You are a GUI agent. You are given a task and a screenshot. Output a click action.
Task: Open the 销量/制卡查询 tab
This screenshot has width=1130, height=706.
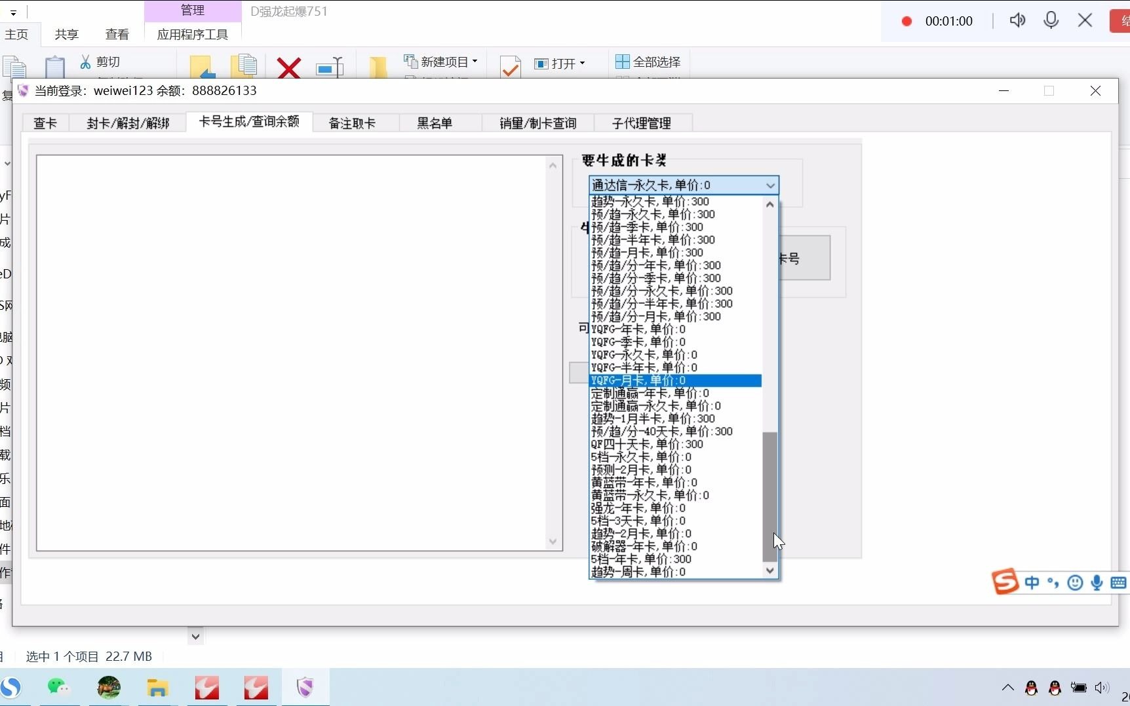click(x=538, y=123)
